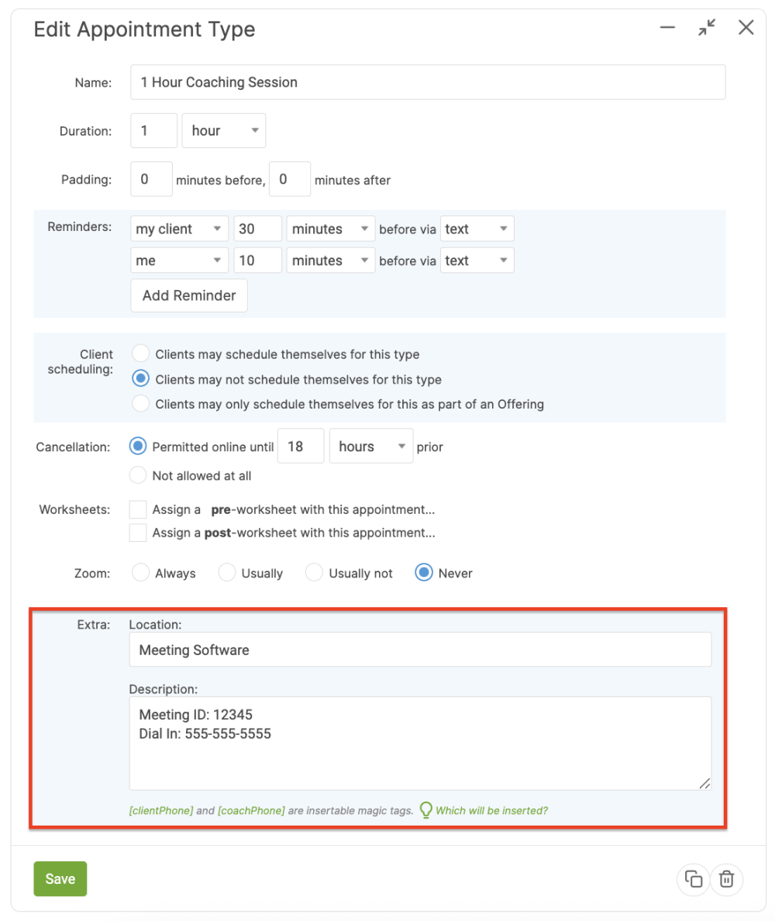The image size is (775, 921).
Task: Click the minimize dash icon
Action: (x=667, y=28)
